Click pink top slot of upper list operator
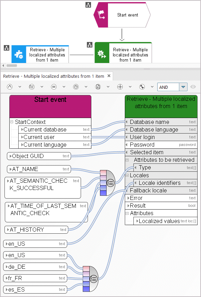This screenshot has height=297, width=201. coord(103,173)
